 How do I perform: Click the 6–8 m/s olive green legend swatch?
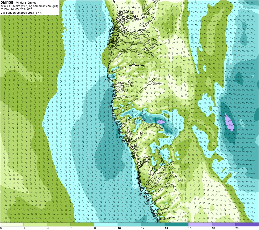click(x=82, y=224)
